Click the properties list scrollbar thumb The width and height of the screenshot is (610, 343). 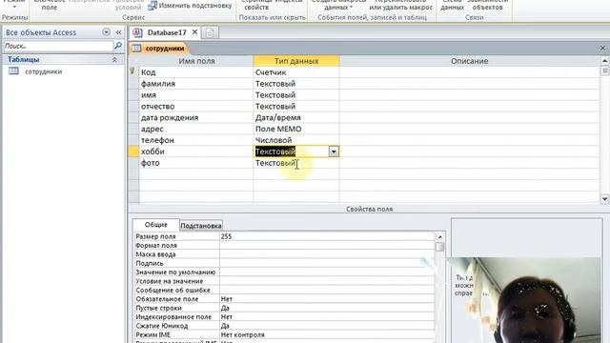[439, 247]
